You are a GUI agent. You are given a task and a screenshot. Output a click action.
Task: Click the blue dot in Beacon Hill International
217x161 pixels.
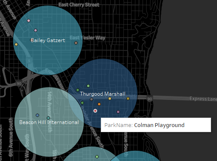(x=37, y=115)
